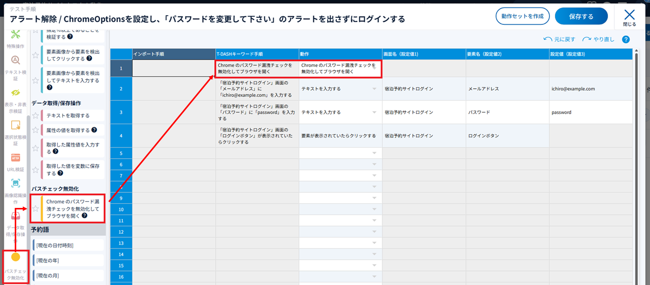Select the ichiro@example.com value cell
Viewport: 650px width, 285px height.
tap(591, 89)
